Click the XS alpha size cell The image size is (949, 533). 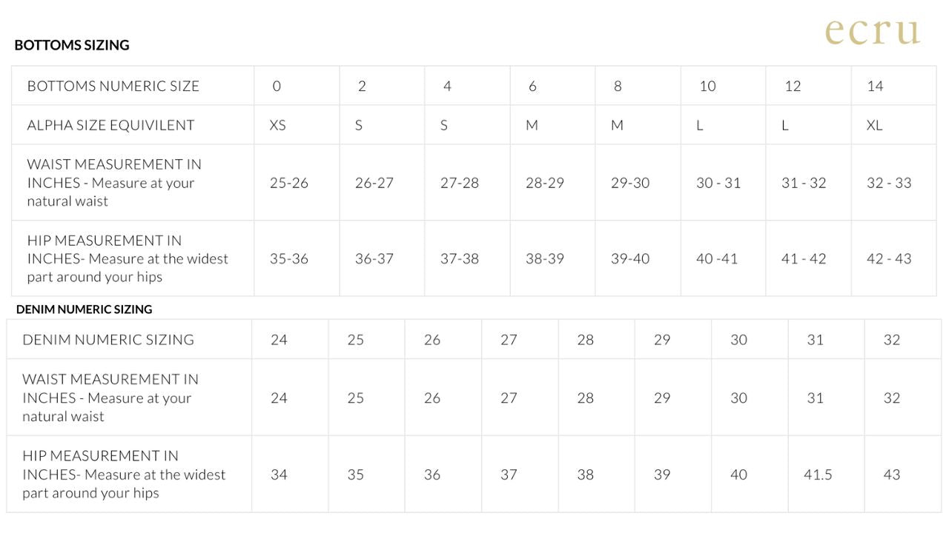278,125
